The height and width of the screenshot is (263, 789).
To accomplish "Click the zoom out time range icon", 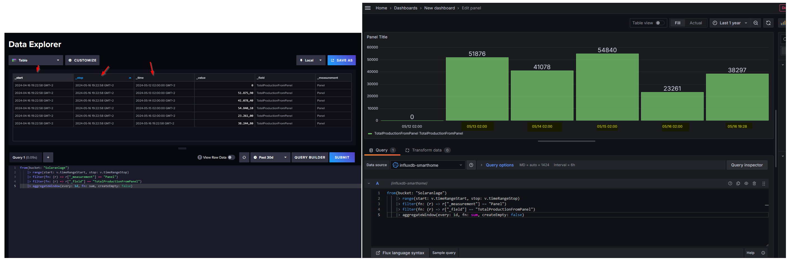I will pos(755,23).
